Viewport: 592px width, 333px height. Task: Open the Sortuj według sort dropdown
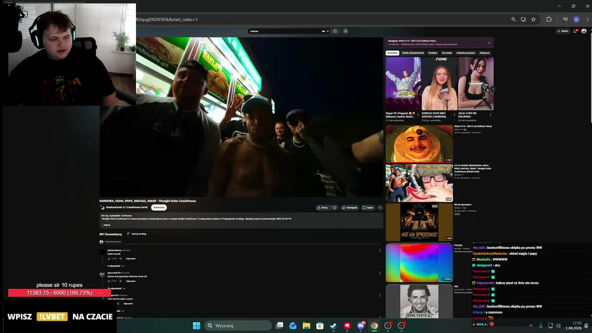[136, 234]
